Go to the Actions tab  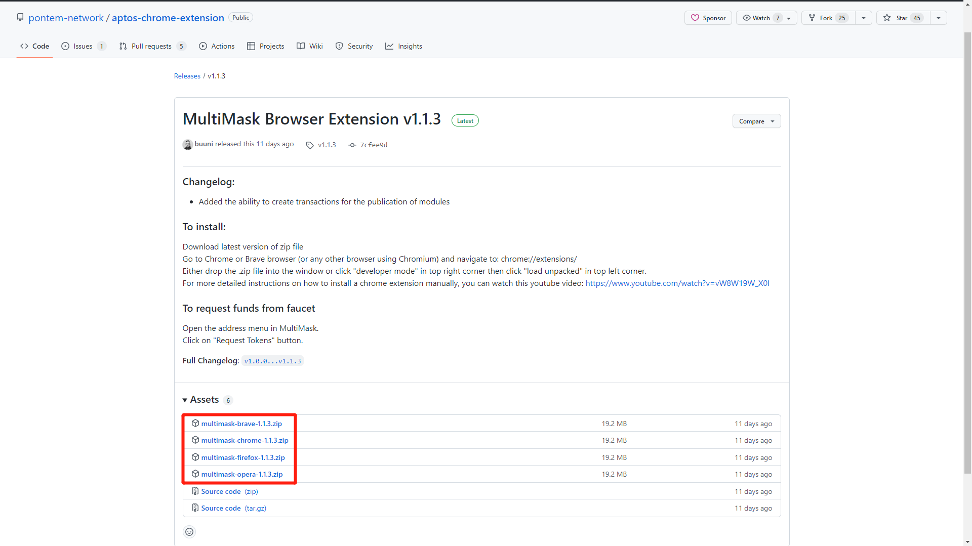pyautogui.click(x=217, y=46)
